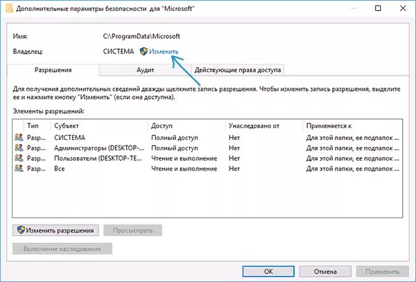Click the Применить button
Screen dimensions: 416x282
coord(382,272)
